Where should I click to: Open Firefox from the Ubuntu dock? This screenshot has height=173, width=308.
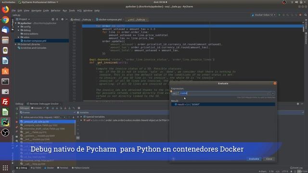pos(5,10)
